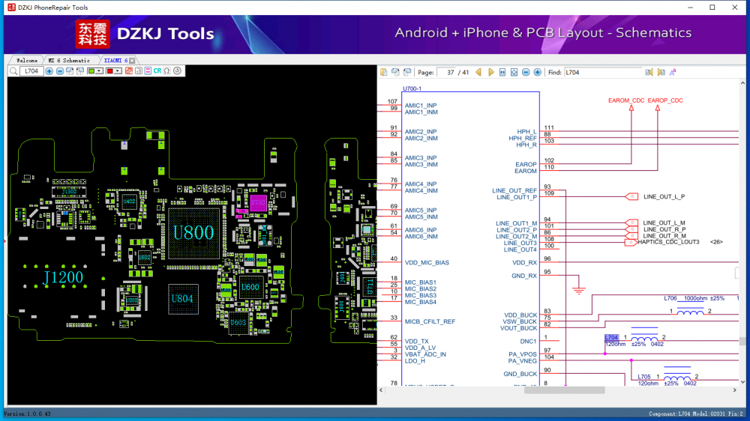Image resolution: width=750 pixels, height=421 pixels.
Task: Find previous match in schematic search
Action: point(649,72)
